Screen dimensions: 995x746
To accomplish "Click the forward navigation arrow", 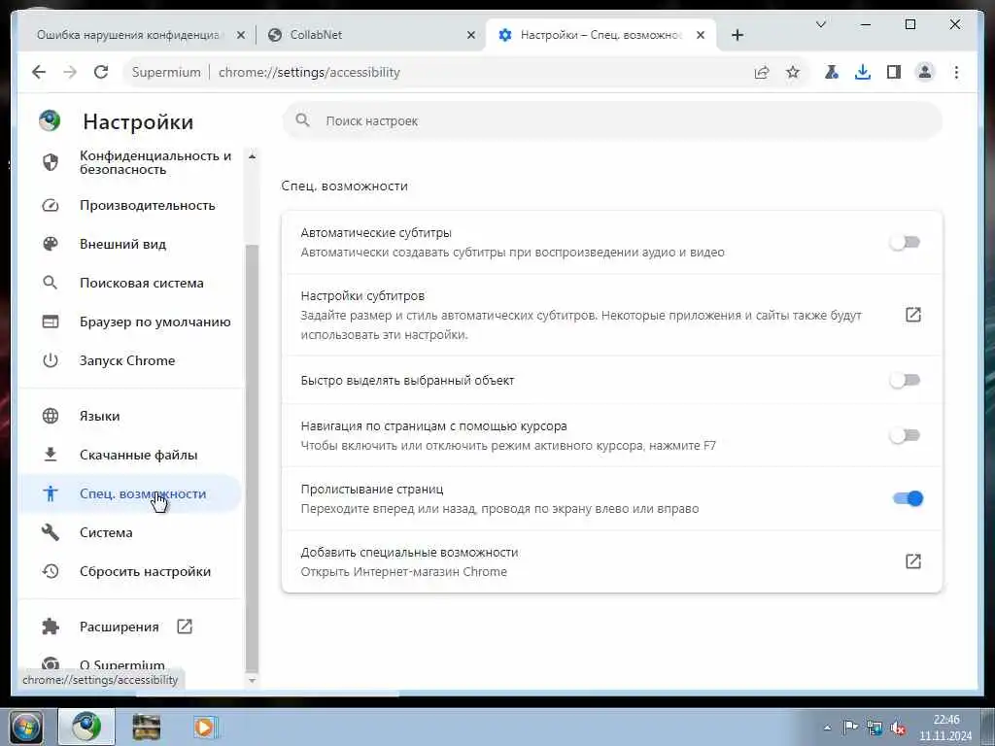I will [x=70, y=72].
